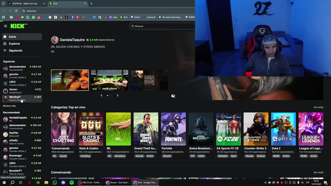
Task: Select the DanielaTaquire IRL stream thumbnail
Action: pyautogui.click(x=70, y=80)
